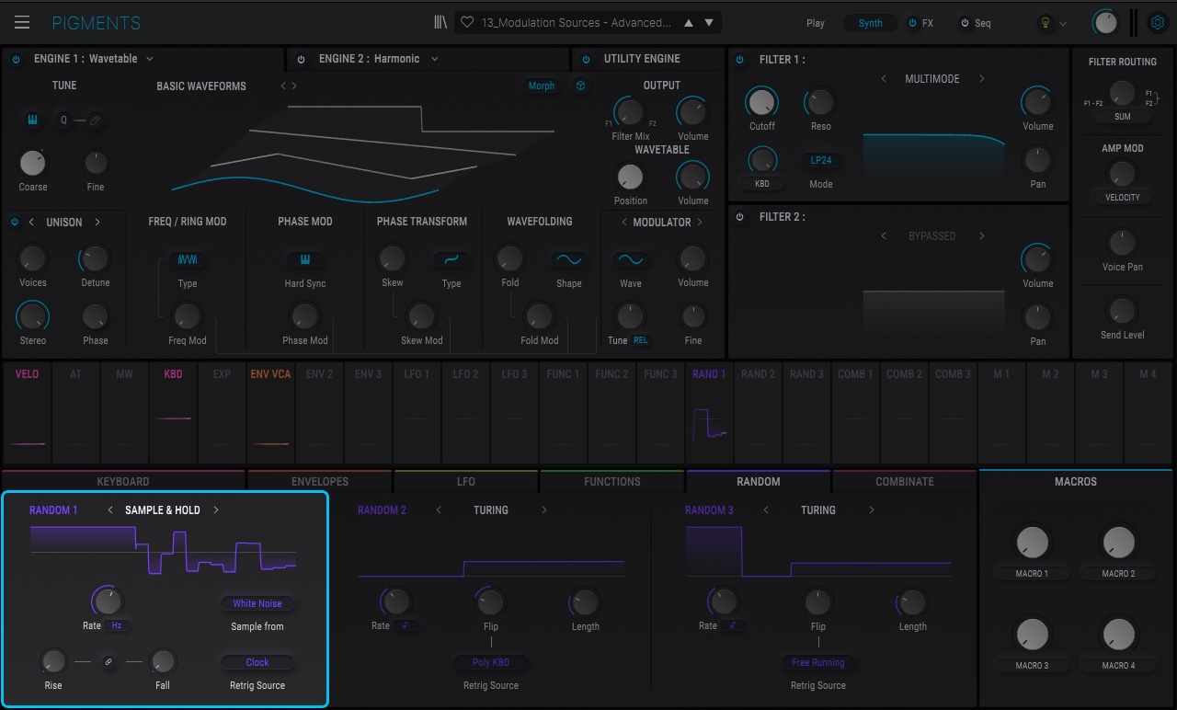Select previous Random 1 mode arrow

pos(110,510)
